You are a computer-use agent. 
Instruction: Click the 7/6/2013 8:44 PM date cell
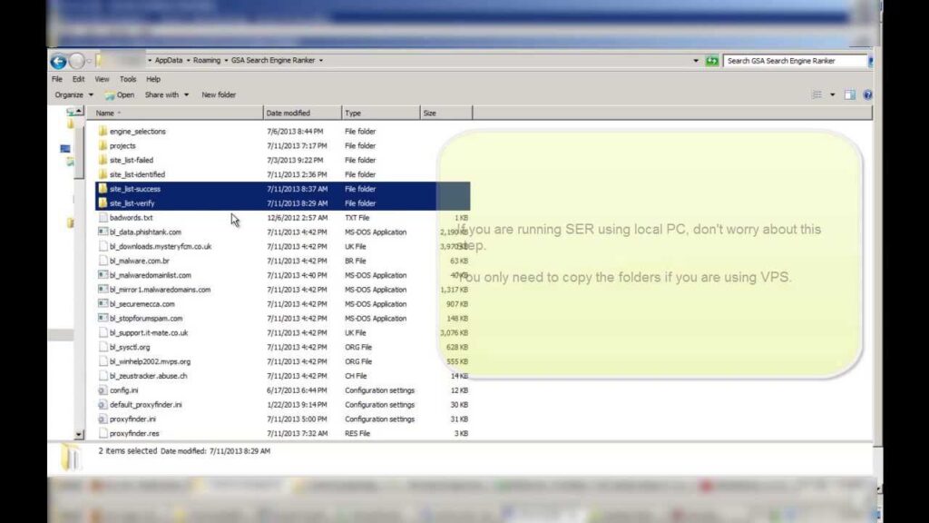[295, 131]
